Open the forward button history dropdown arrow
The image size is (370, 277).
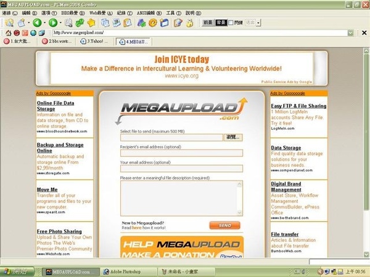pos(60,23)
